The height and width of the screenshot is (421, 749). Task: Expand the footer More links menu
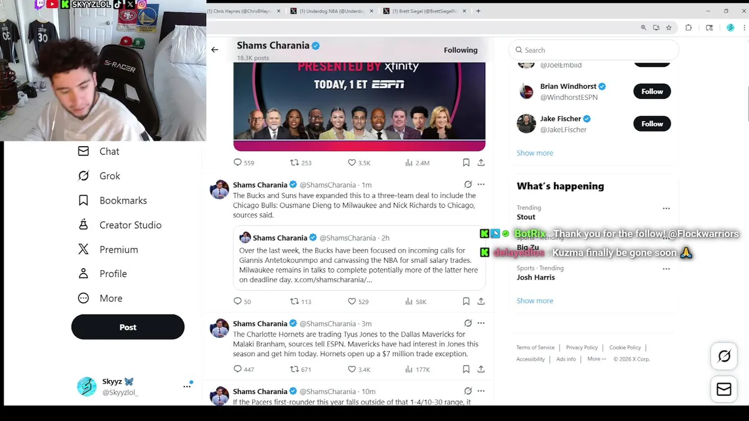coord(597,359)
